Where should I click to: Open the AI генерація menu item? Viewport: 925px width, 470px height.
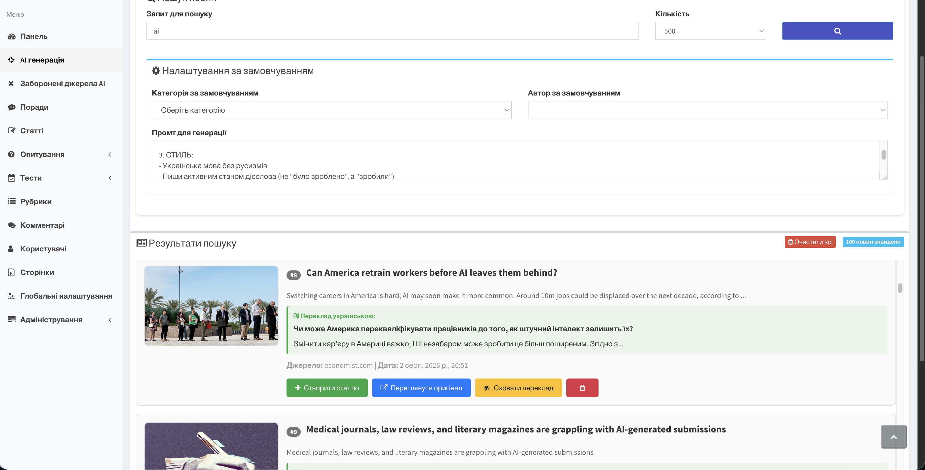click(61, 60)
